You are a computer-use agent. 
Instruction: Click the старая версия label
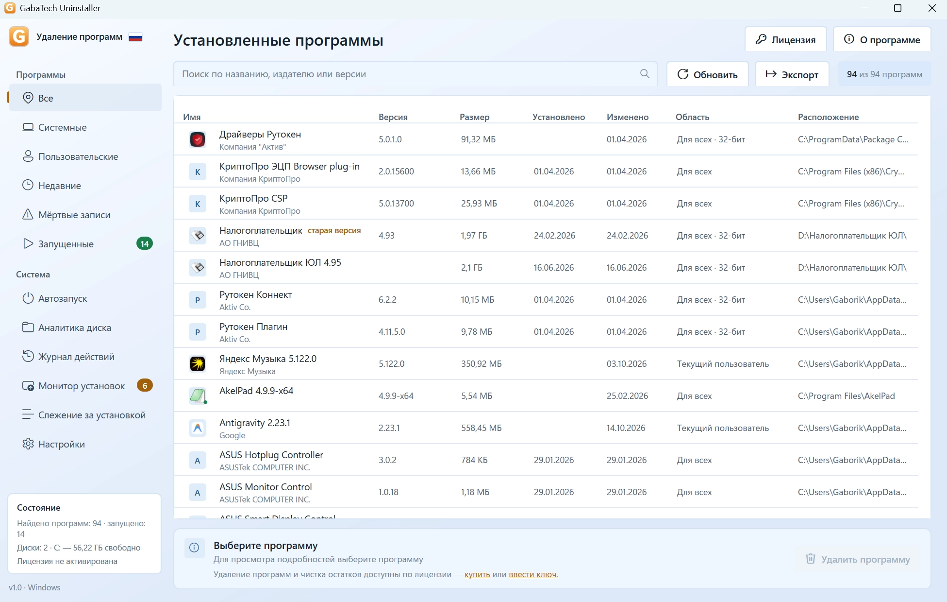334,230
